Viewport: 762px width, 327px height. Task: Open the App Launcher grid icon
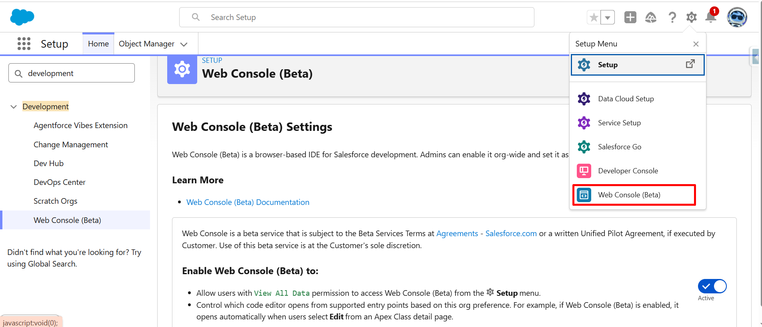click(24, 44)
